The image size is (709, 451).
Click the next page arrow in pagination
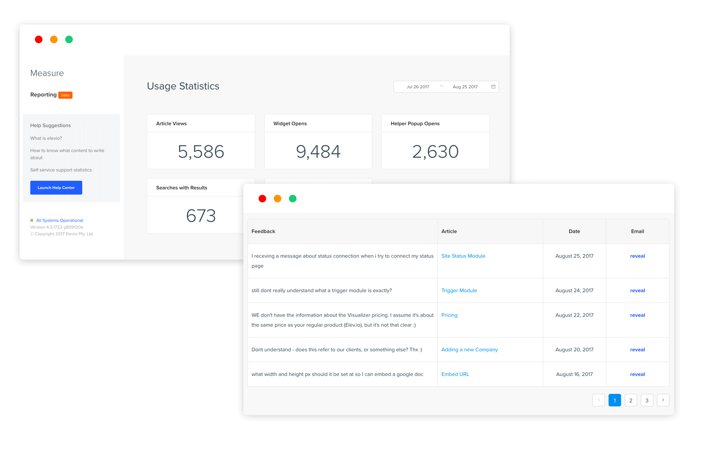663,400
